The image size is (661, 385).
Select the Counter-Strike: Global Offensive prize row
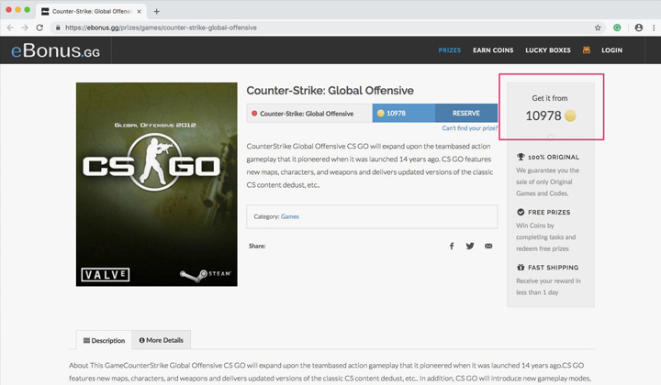(x=309, y=113)
